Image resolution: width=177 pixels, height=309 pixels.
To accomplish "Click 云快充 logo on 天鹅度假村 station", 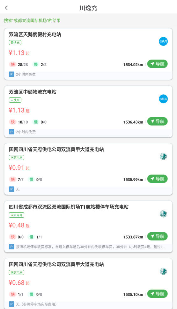I will point(163,41).
